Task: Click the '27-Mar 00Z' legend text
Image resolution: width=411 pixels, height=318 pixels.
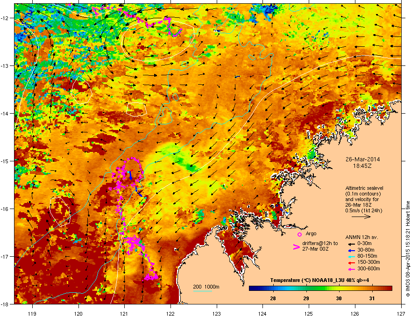Action: click(x=315, y=249)
